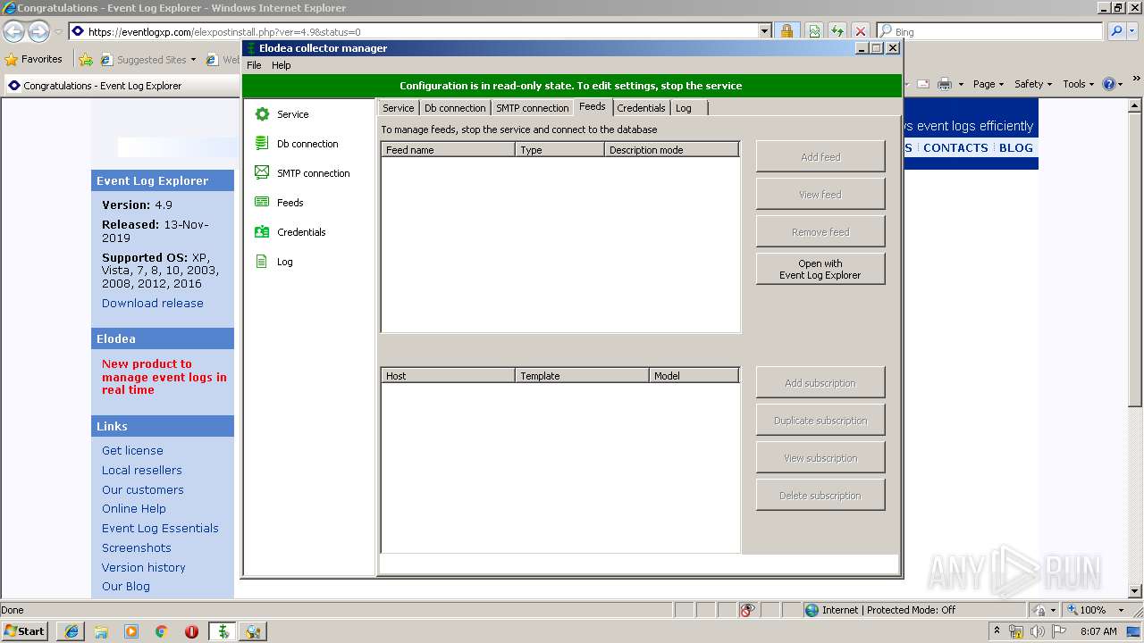
Task: Open Internet Explorer from the taskbar
Action: pos(71,631)
